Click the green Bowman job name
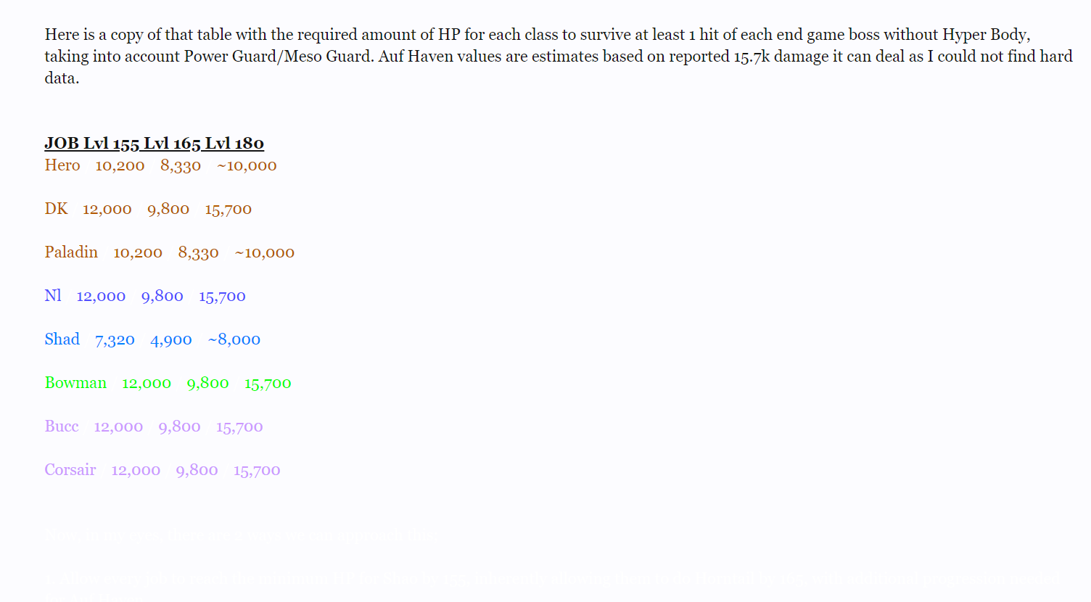Image resolution: width=1091 pixels, height=602 pixels. pyautogui.click(x=75, y=383)
